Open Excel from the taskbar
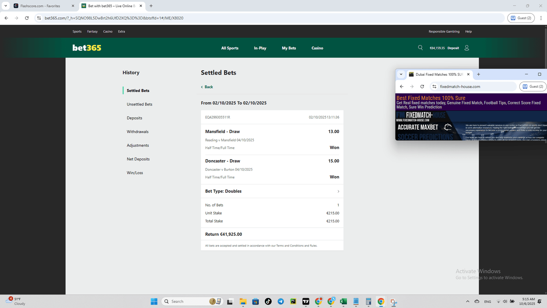The image size is (547, 308). coord(343,301)
